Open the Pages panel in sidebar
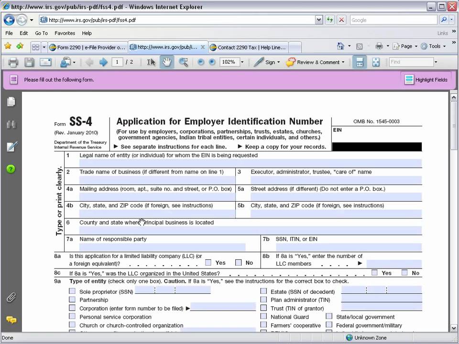This screenshot has width=459, height=344. coord(11,102)
